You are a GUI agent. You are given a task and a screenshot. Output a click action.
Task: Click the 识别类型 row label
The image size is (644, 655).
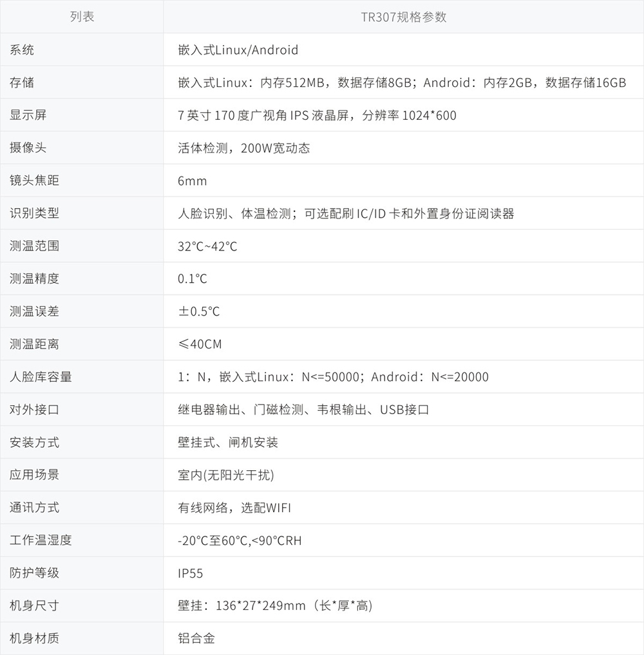tap(35, 213)
